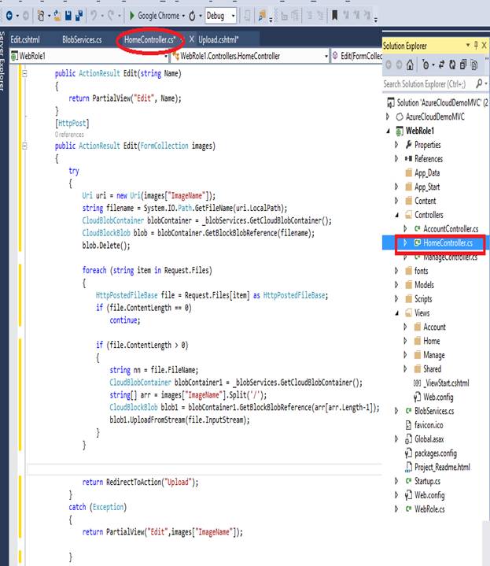Select the Startup.cs file

click(x=423, y=482)
